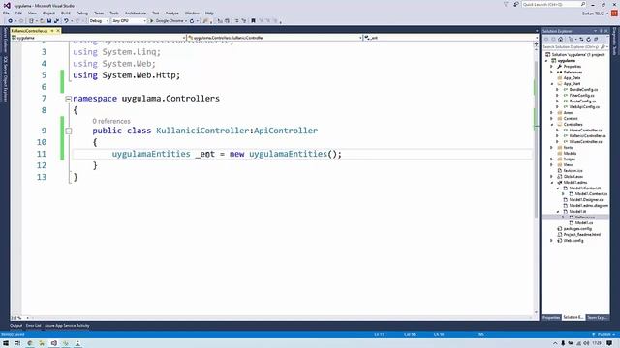Click the Save All toolbar icon
The height and width of the screenshot is (348, 620).
coord(56,21)
